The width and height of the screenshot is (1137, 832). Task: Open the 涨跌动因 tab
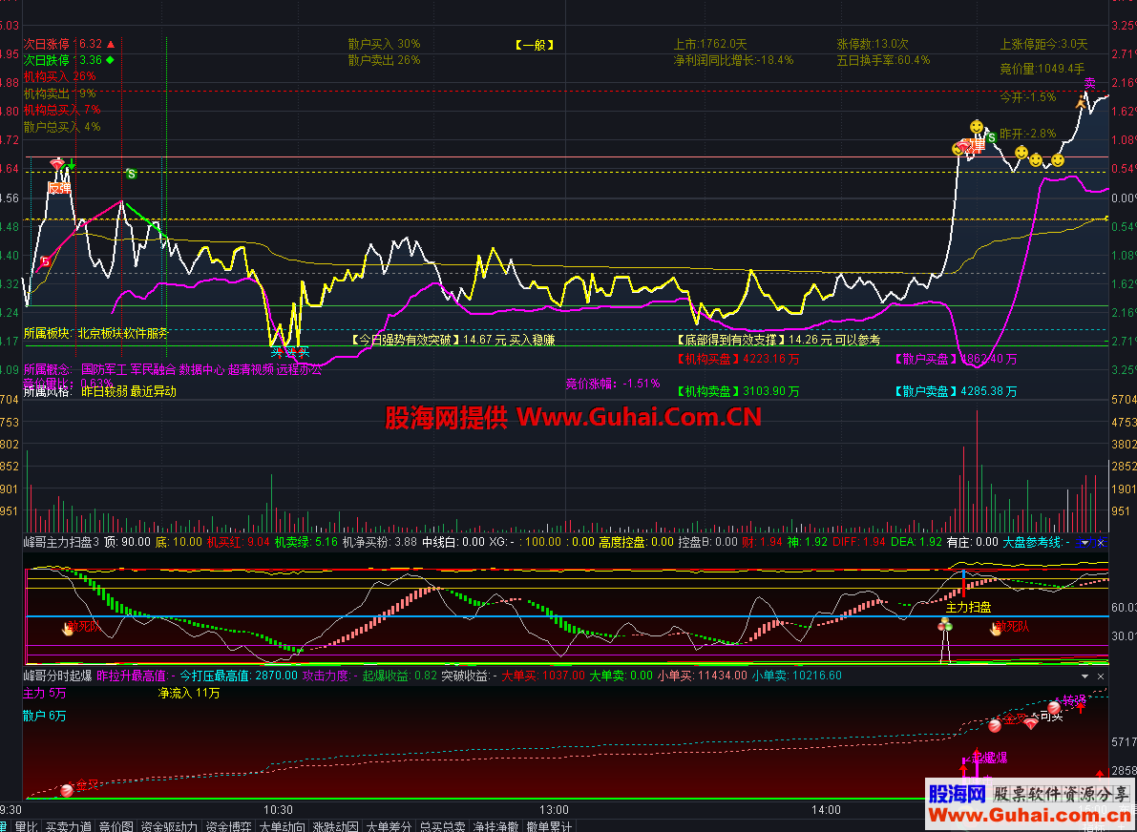coord(336,826)
